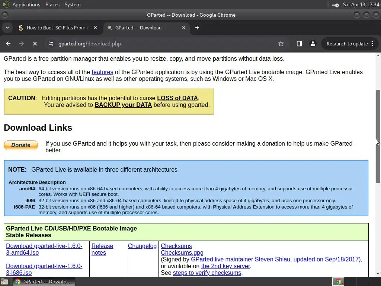381x286 pixels.
Task: Click Chrome icon in bottom-right panel
Action: click(x=338, y=282)
